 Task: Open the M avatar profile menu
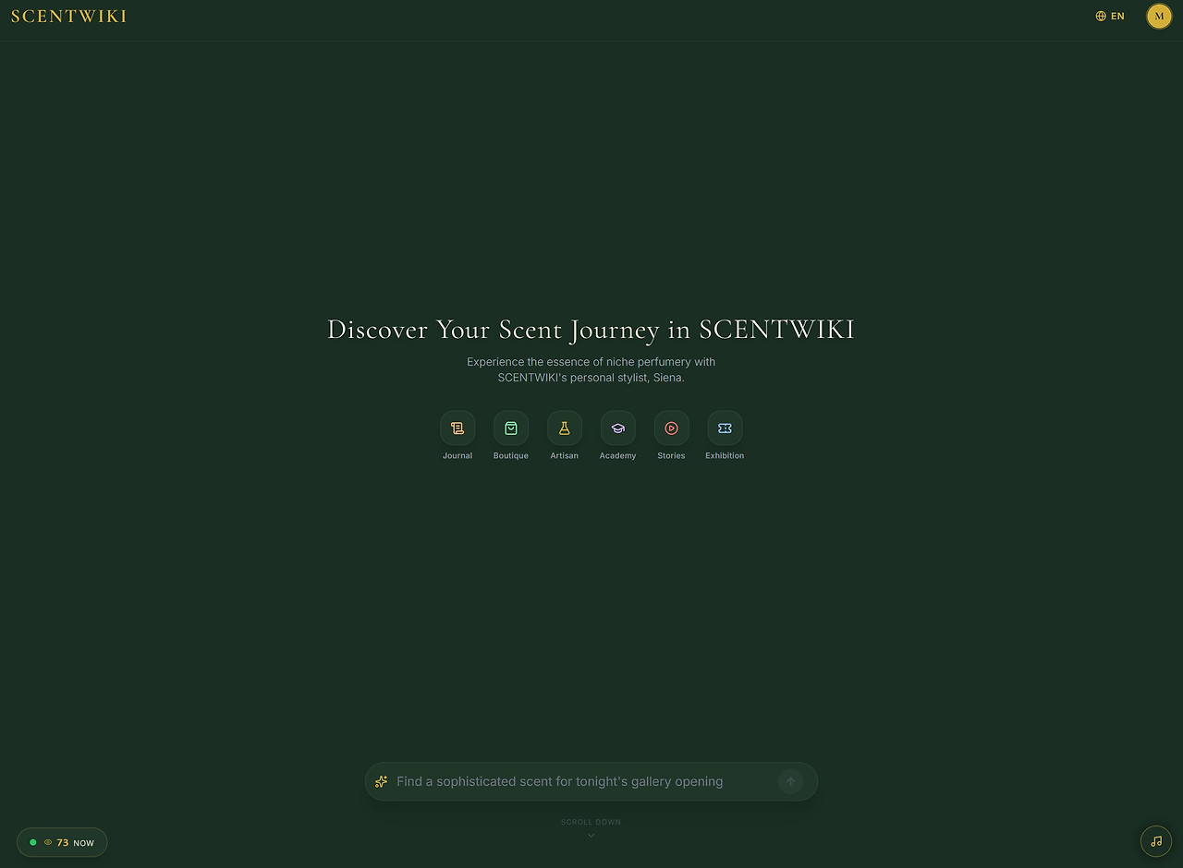[1159, 16]
